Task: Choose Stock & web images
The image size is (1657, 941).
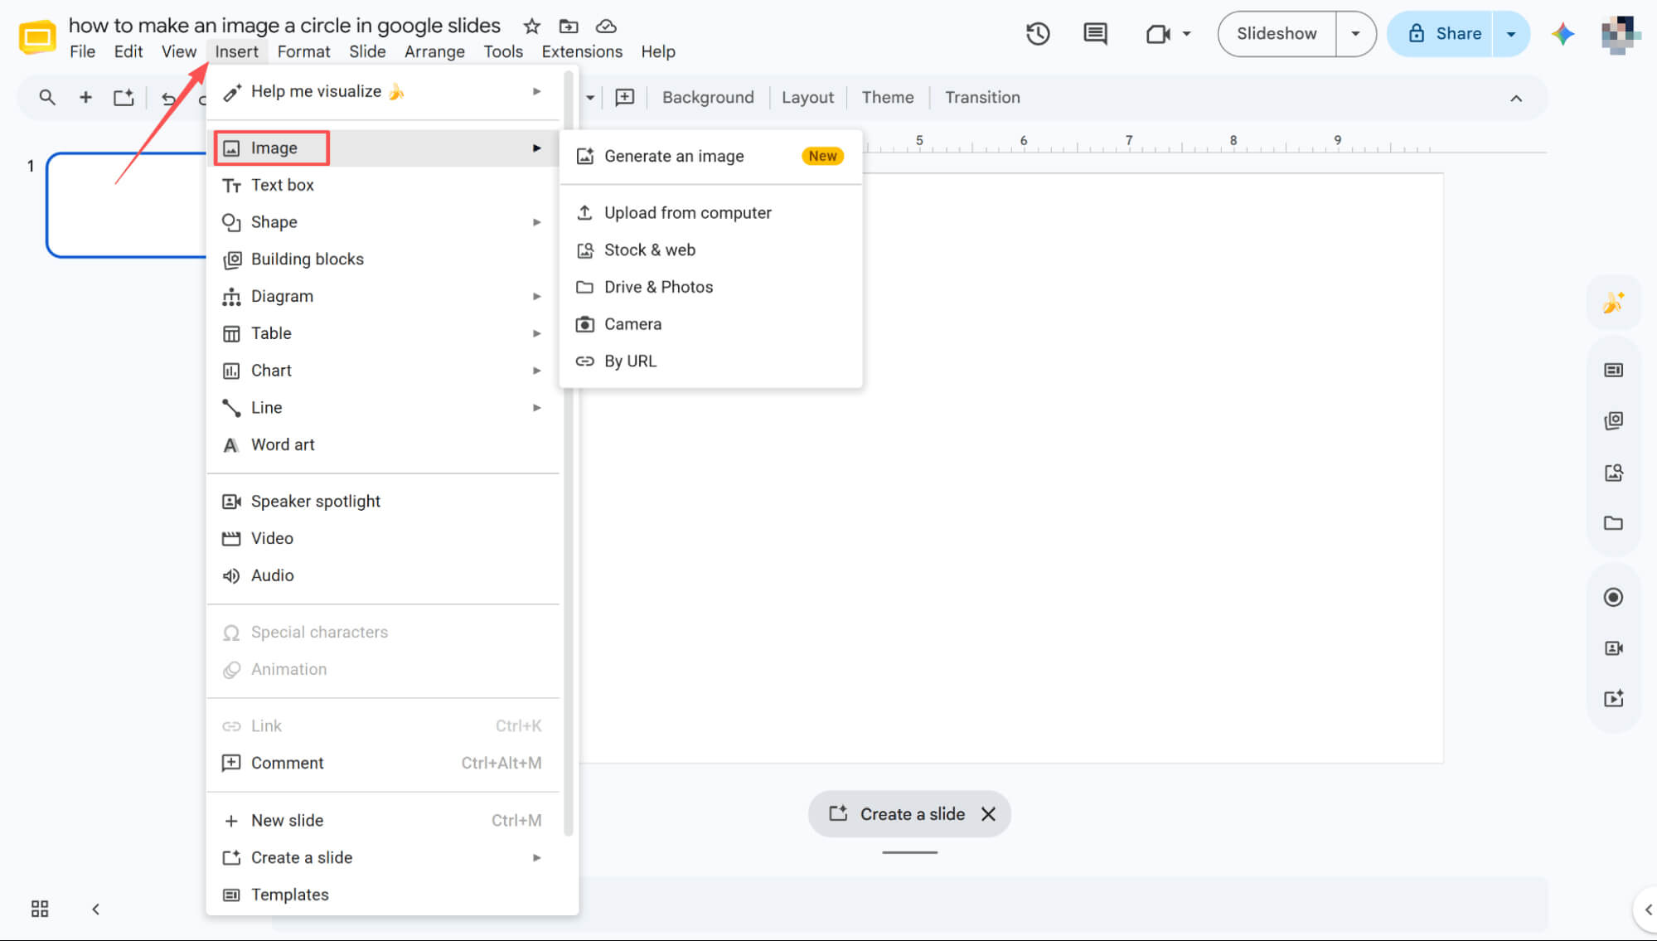Action: click(711, 250)
